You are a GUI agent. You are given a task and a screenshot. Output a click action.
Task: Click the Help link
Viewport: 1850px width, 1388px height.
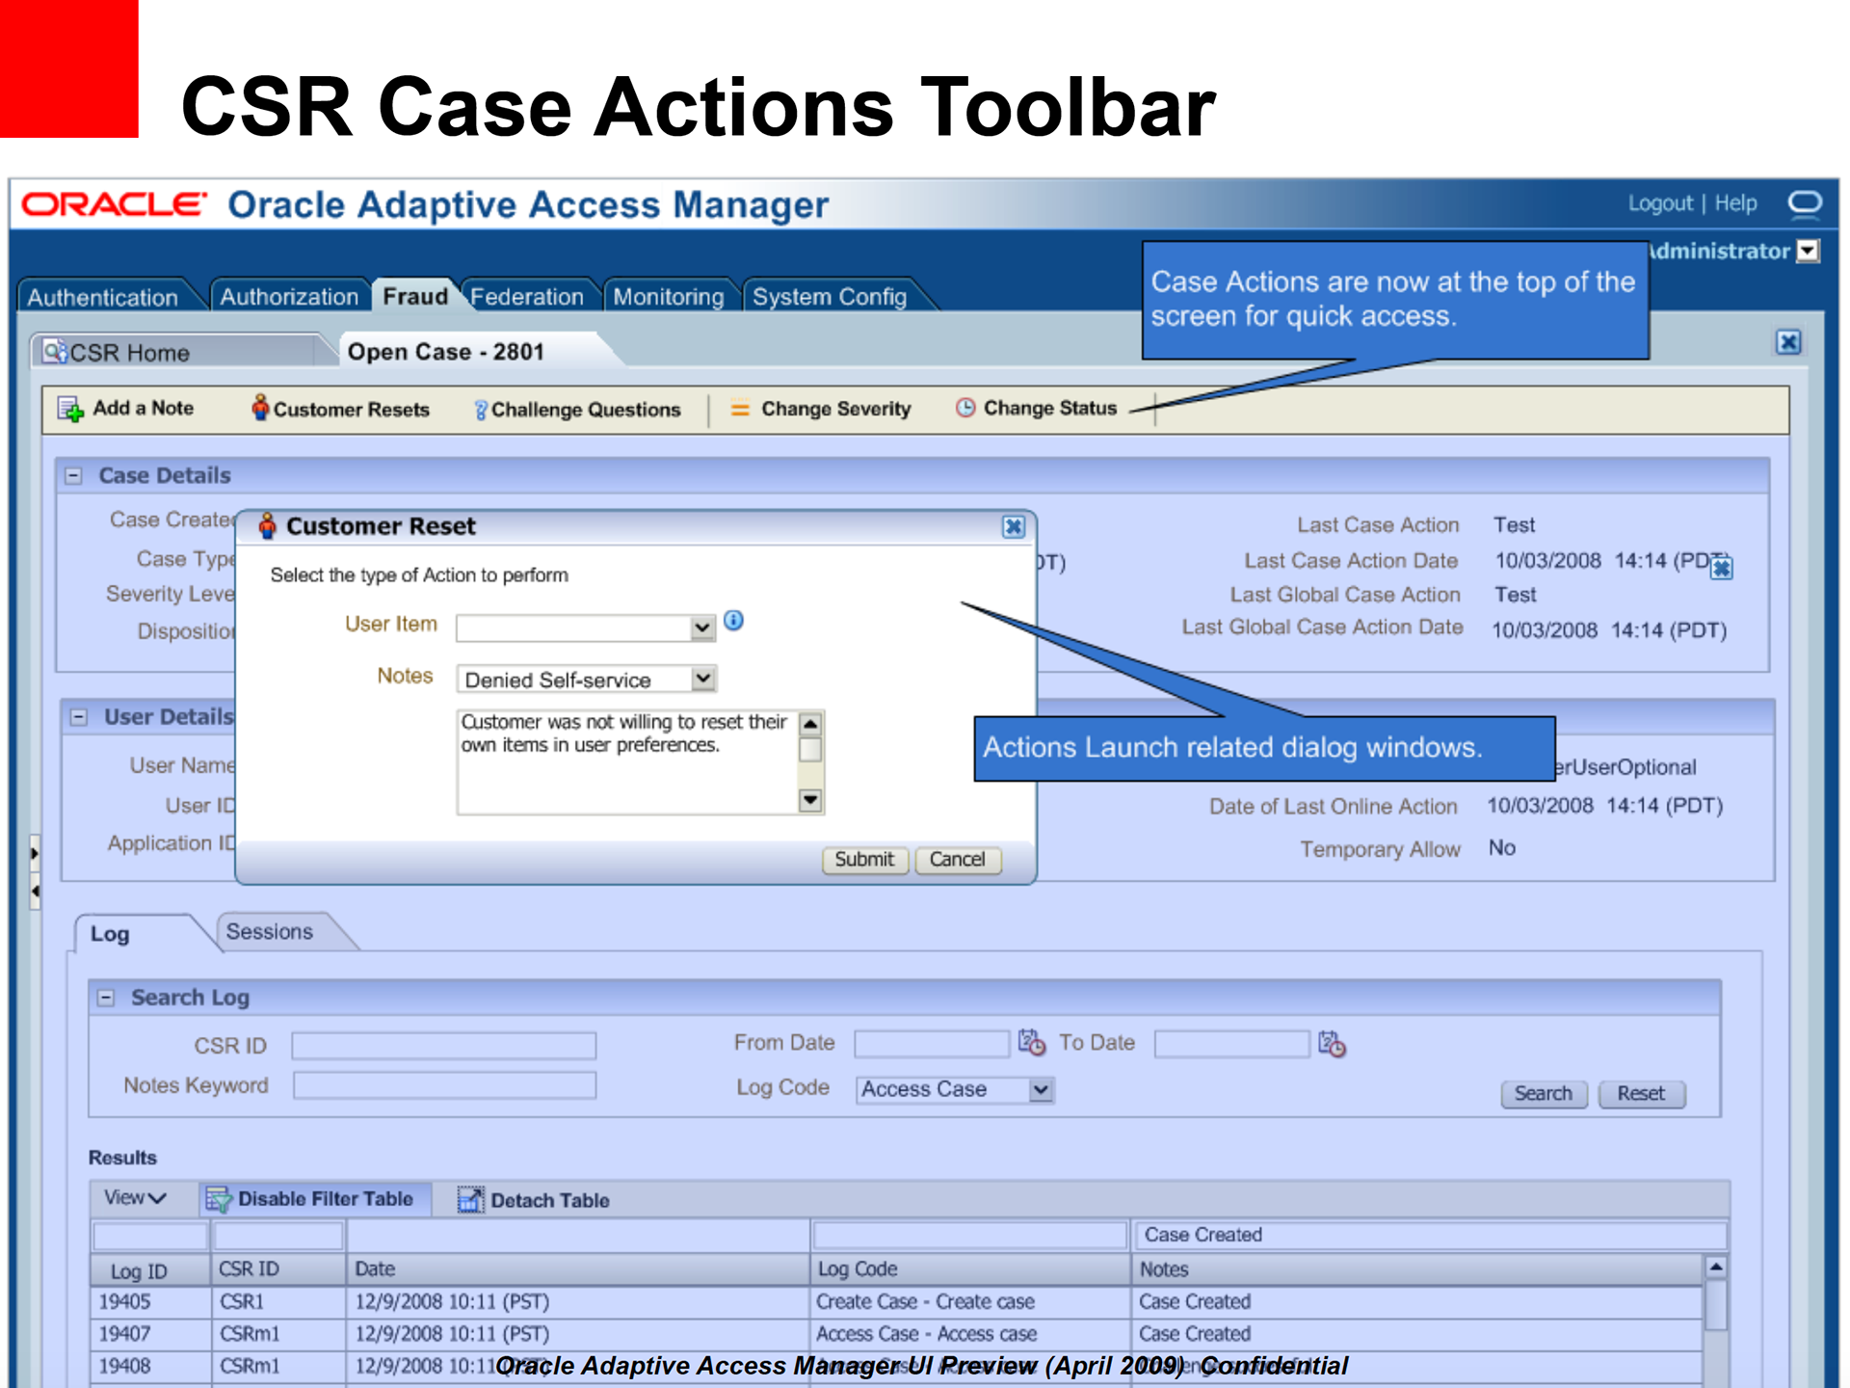pyautogui.click(x=1735, y=203)
